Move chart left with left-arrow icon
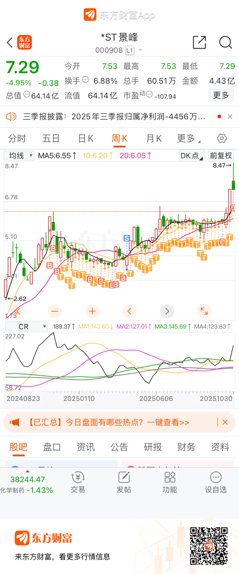This screenshot has width=239, height=574. coord(129,311)
